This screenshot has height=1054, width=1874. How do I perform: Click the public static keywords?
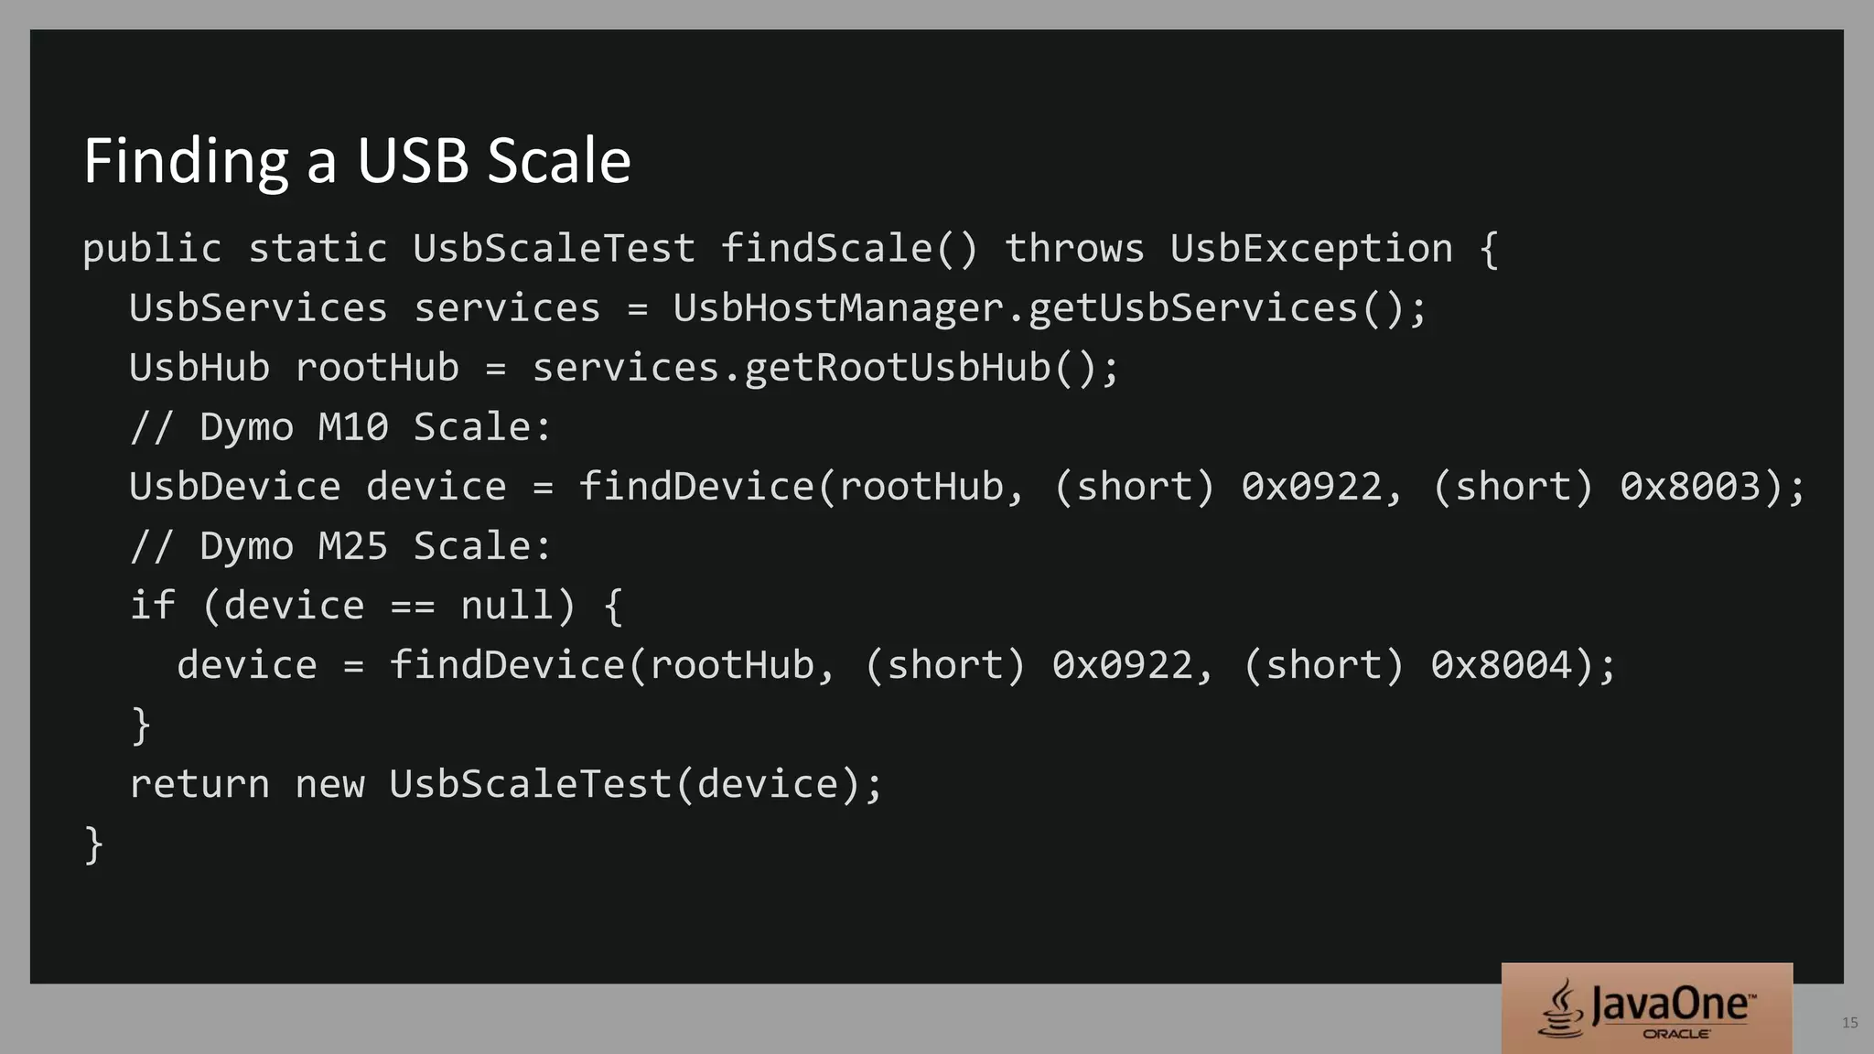coord(235,249)
